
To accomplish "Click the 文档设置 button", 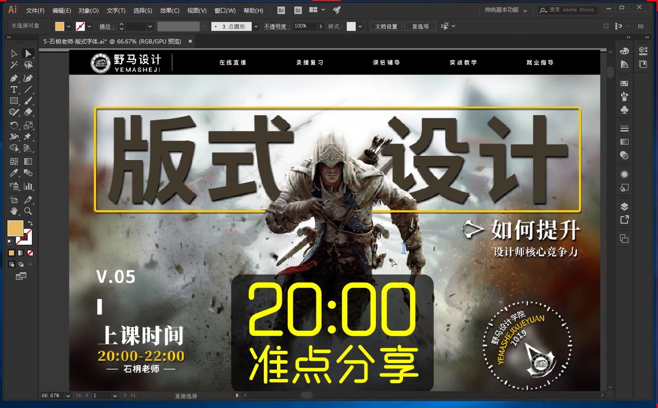I will [x=386, y=26].
